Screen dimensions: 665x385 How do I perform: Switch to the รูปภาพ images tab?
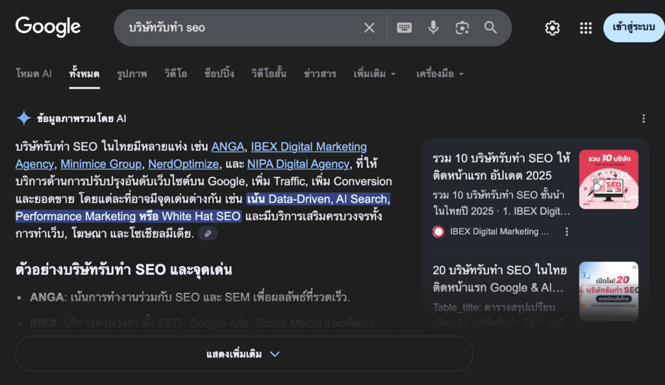tap(132, 74)
